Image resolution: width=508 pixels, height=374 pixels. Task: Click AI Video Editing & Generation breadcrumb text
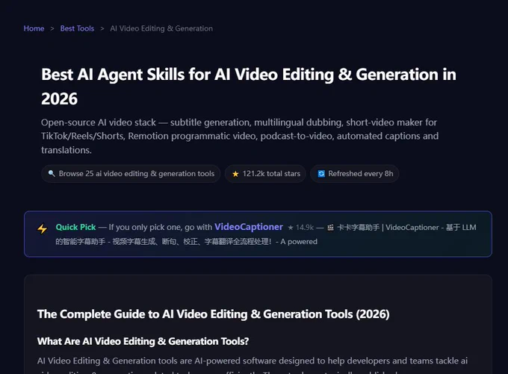161,28
